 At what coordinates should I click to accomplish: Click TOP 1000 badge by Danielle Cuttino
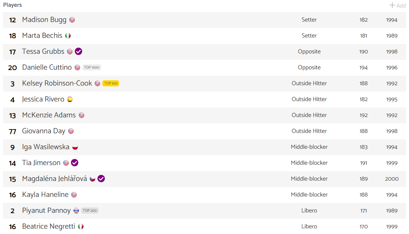[92, 67]
